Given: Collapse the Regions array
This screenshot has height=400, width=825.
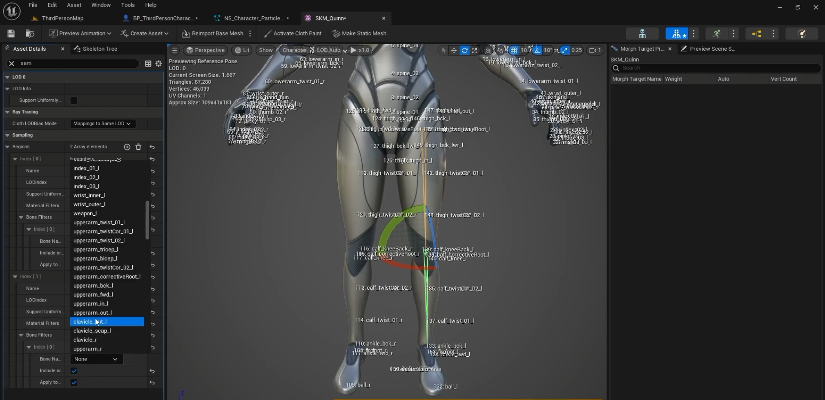Looking at the screenshot, I should 7,147.
